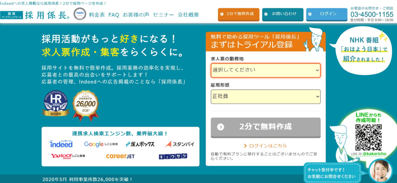Viewport: 397px width, 183px height.
Task: Follow the ログインはこちら link
Action: coord(265,145)
